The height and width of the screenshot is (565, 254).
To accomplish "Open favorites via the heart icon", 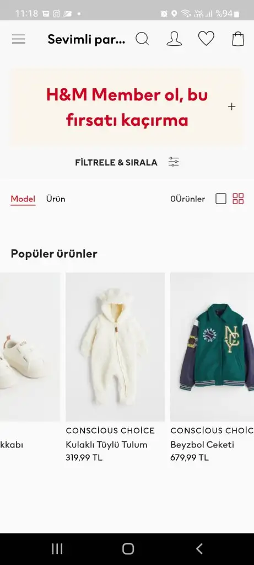I will 206,39.
